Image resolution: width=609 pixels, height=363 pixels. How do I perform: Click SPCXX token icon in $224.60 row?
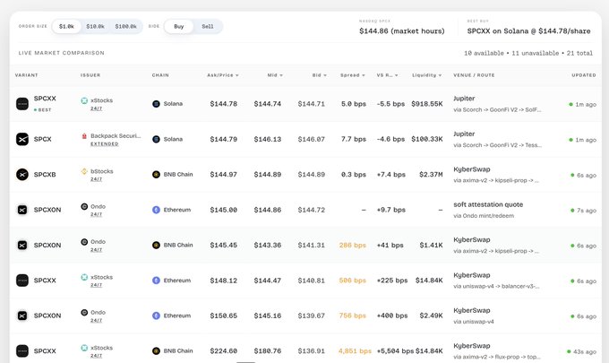(22, 351)
